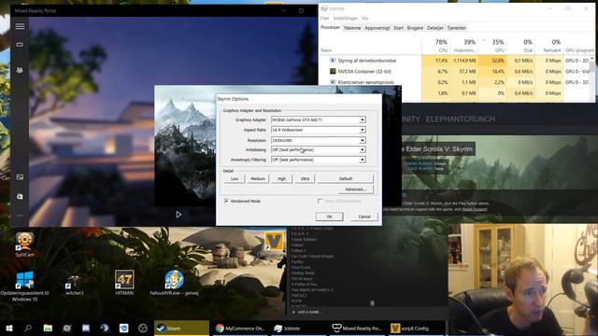Image resolution: width=598 pixels, height=336 pixels.
Task: Sort Jobliste by the CPU column
Action: tap(435, 46)
